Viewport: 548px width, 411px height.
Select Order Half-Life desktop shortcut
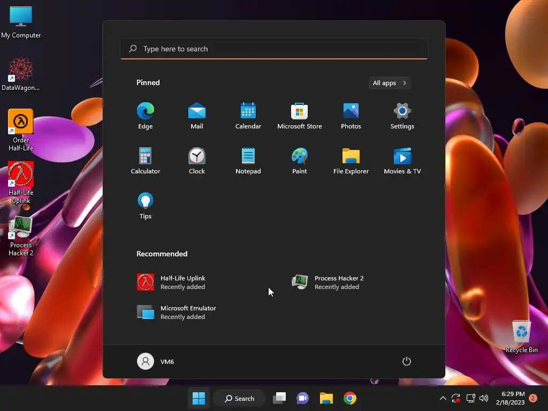(x=21, y=130)
